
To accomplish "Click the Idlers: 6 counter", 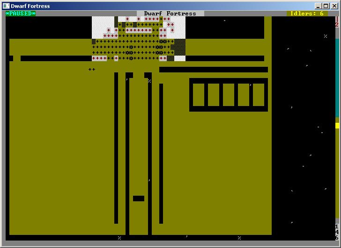I will coord(307,14).
